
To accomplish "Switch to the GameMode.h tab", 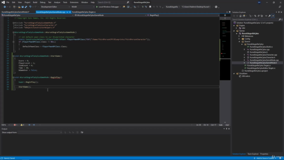I will (16, 12).
